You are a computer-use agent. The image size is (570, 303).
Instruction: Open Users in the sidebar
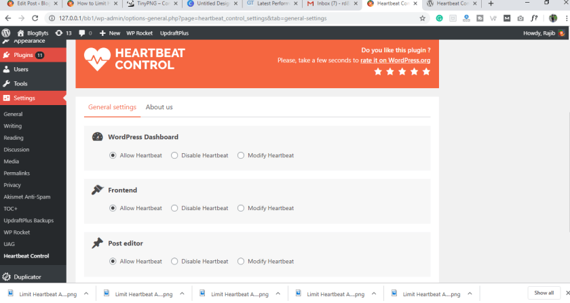[33, 69]
